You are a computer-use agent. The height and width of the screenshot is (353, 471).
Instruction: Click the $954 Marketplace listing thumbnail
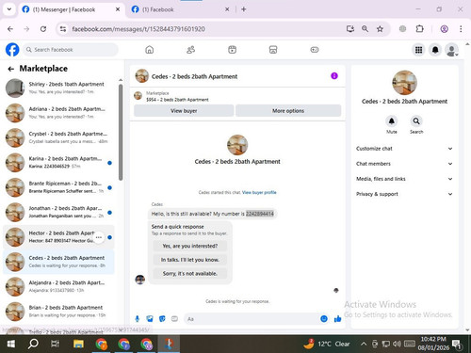click(138, 95)
